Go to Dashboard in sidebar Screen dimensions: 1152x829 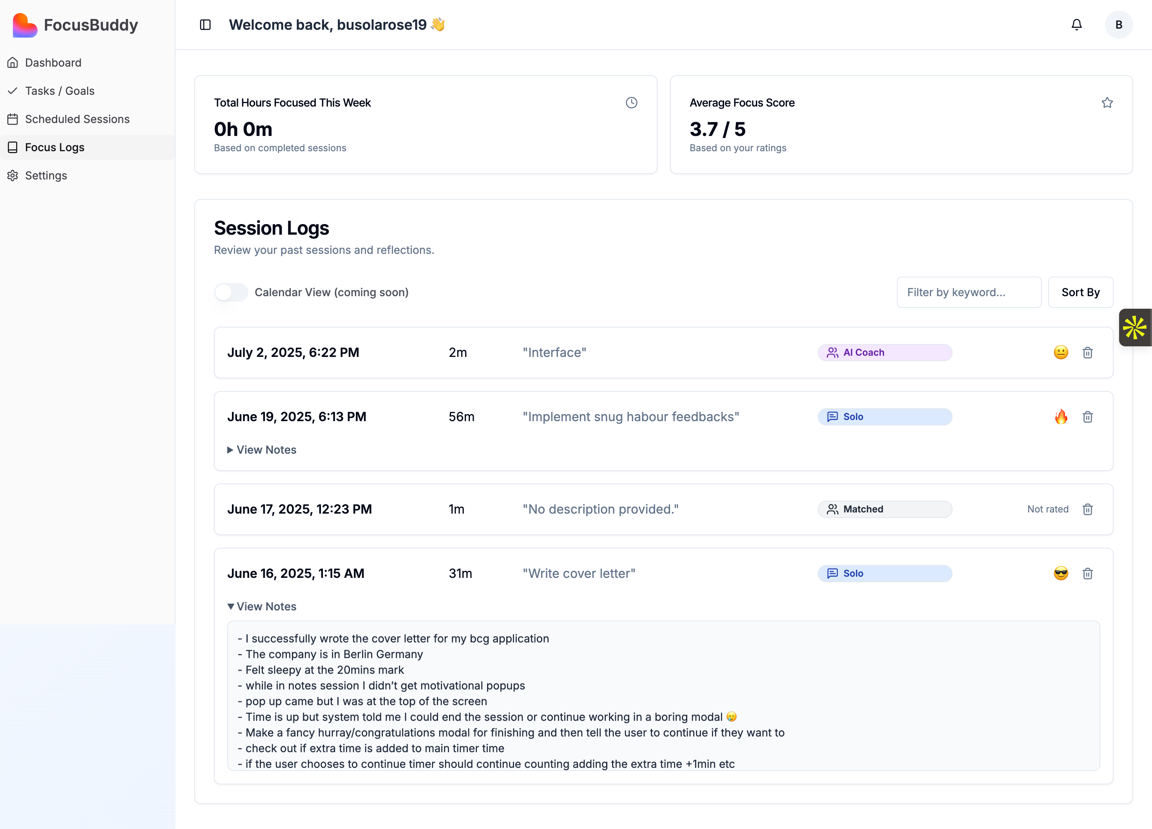pyautogui.click(x=53, y=62)
